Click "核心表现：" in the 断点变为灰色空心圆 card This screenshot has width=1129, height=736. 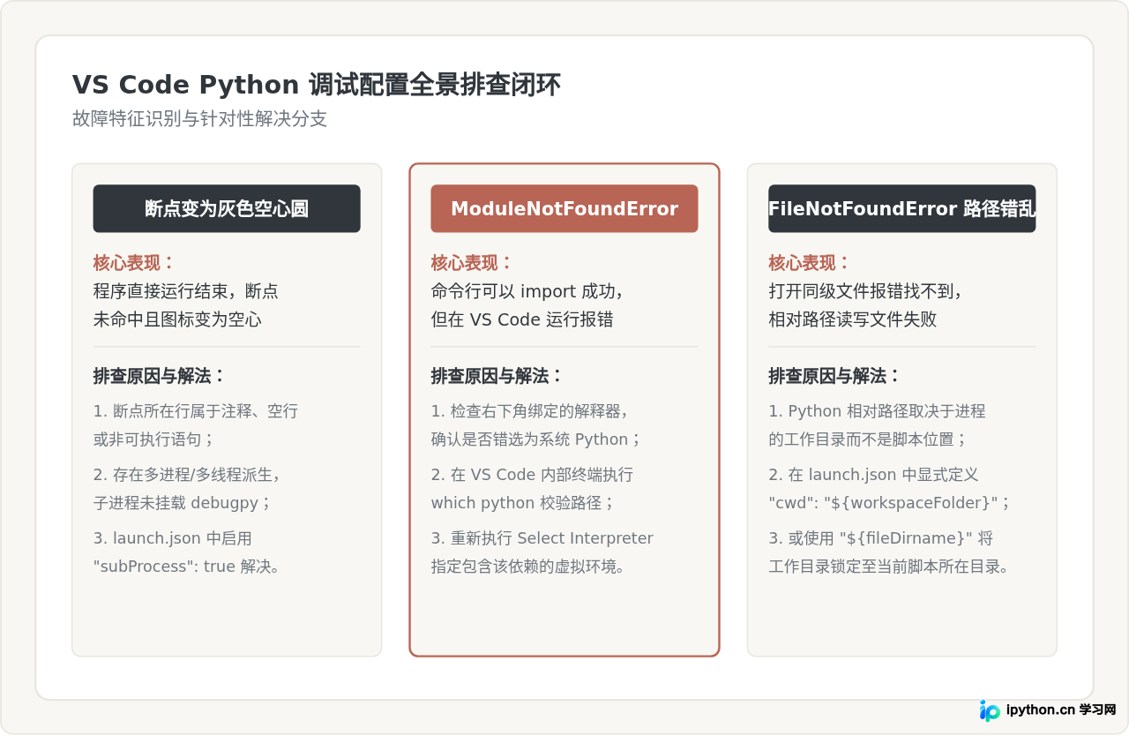coord(135,263)
